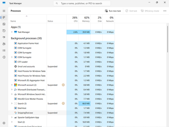Click the process list vertical scrollbar
The height and width of the screenshot is (127, 169).
(x=168, y=39)
